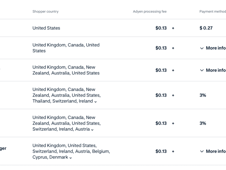This screenshot has width=226, height=170.
Task: Click the $0.13 fee in Cyprus, Denmark row
Action: click(161, 151)
